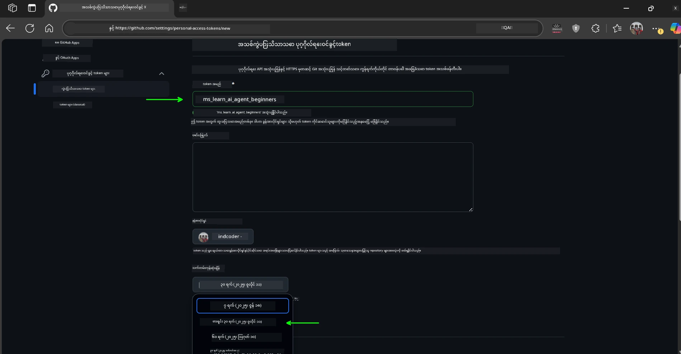681x354 pixels.
Task: Open OAuth Apps from the sidebar
Action: (67, 57)
